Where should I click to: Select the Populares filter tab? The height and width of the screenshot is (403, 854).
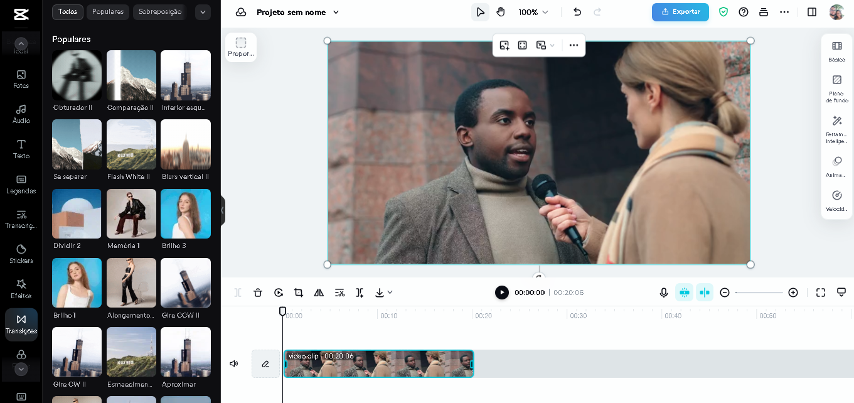[x=108, y=12]
